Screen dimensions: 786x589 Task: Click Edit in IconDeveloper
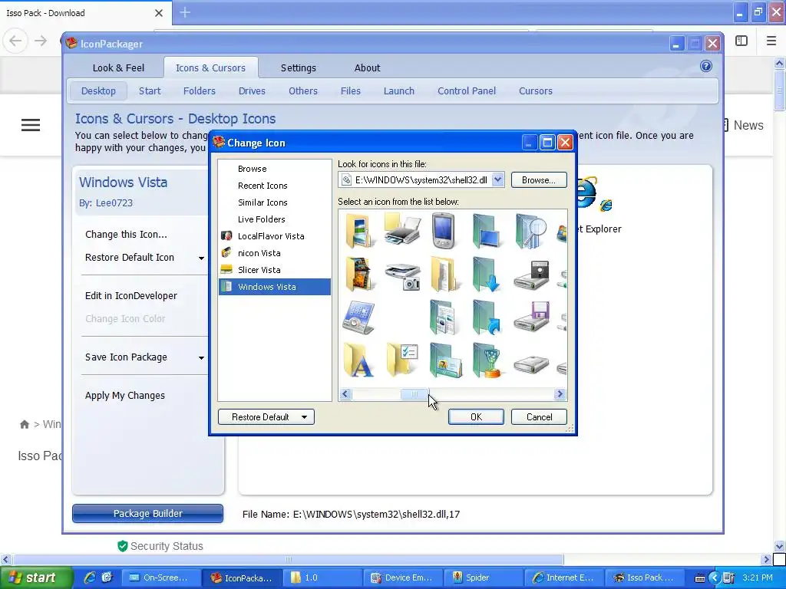(131, 296)
